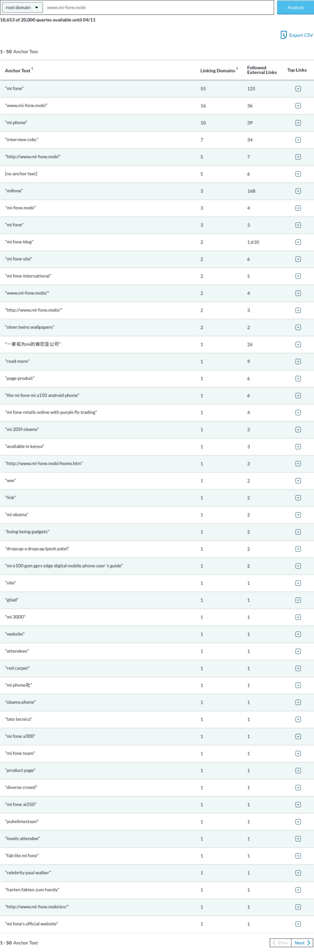Image resolution: width=314 pixels, height=952 pixels.
Task: Expand top links for "mi fone blog" row
Action: tap(298, 242)
